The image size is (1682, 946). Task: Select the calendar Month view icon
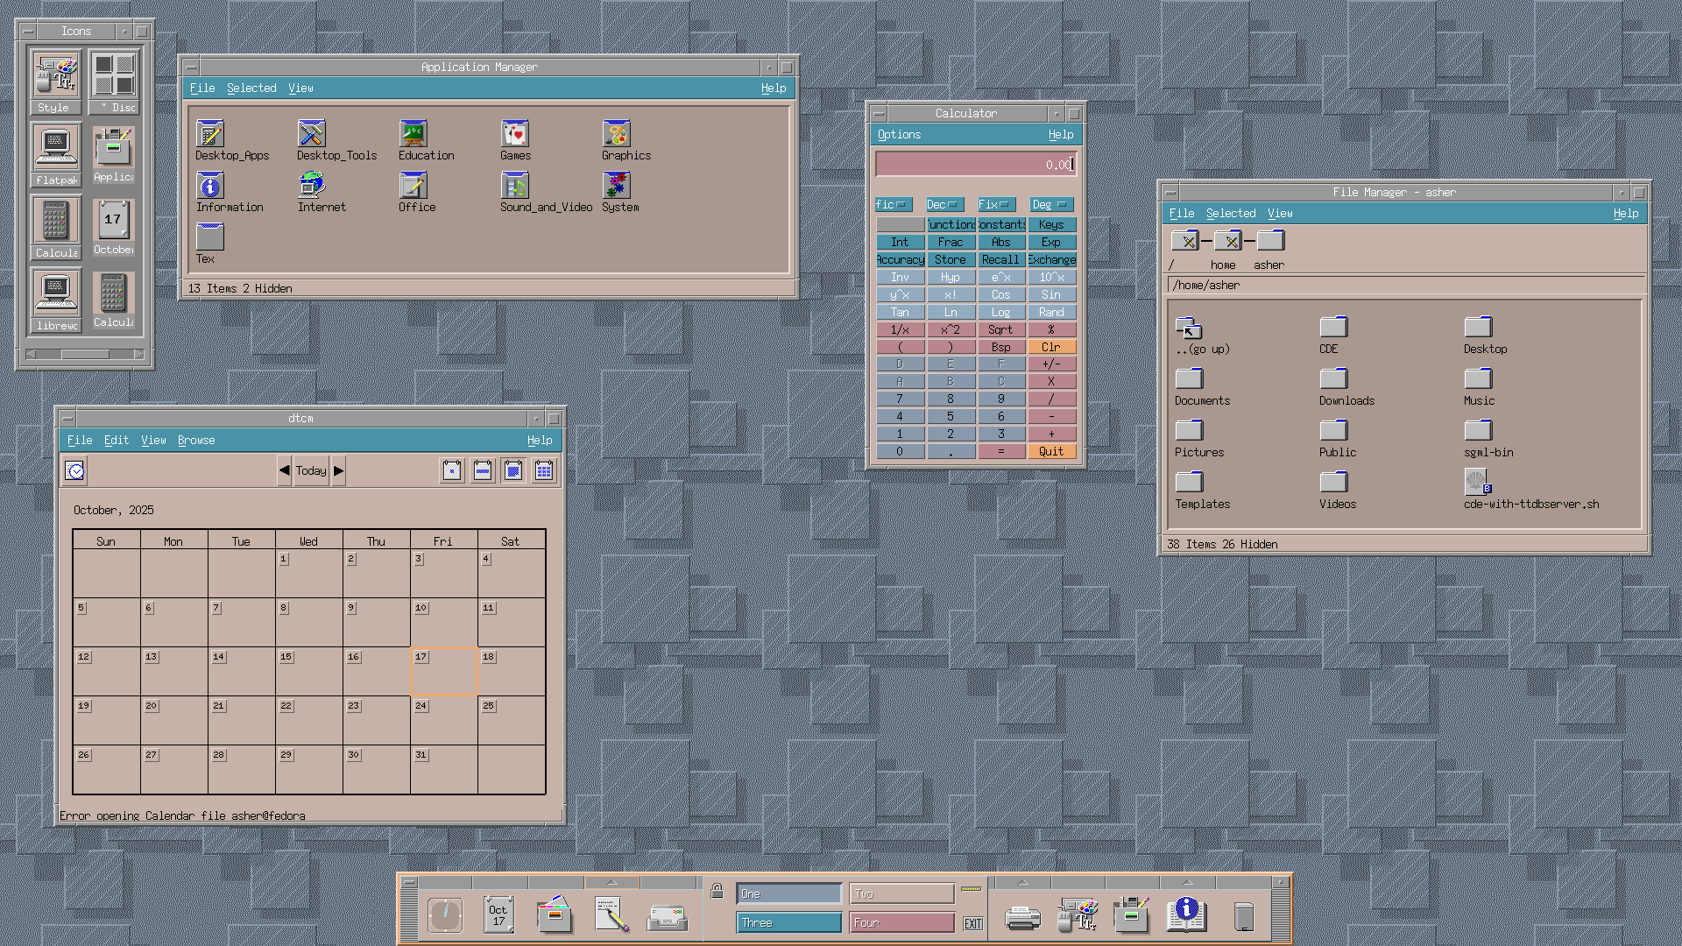513,471
